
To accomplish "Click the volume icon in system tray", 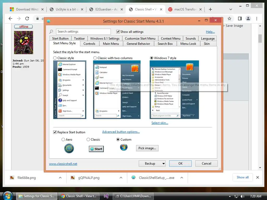I will point(242,196).
